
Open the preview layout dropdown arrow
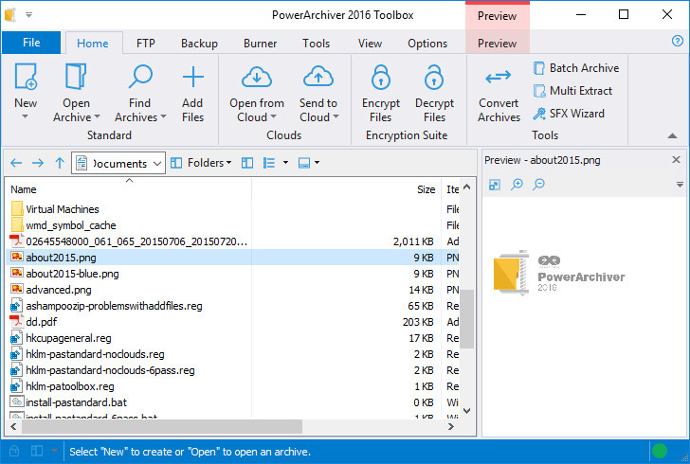click(317, 163)
